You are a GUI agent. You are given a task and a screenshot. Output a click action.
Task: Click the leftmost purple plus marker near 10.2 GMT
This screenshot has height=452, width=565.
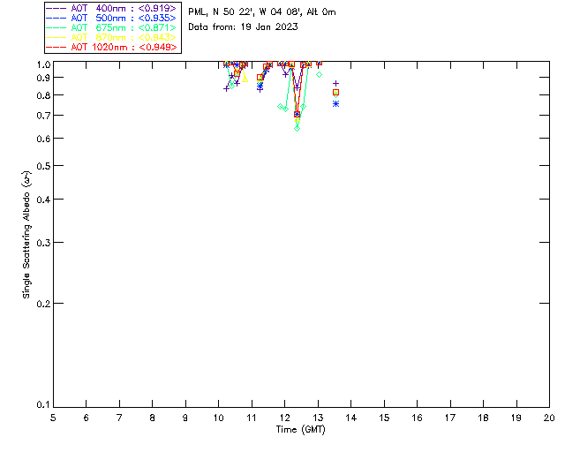coord(226,88)
